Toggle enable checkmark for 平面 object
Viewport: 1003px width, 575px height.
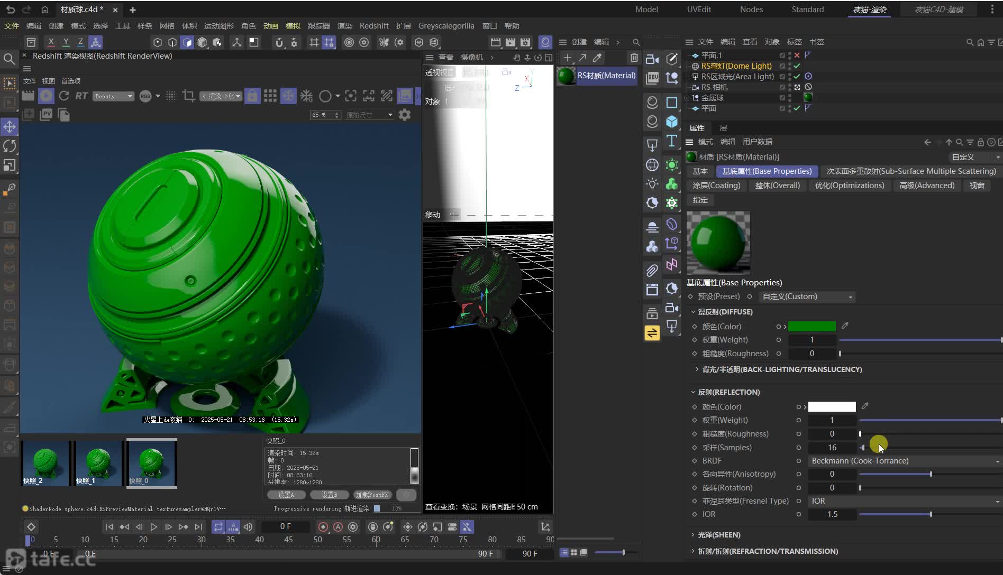(797, 108)
